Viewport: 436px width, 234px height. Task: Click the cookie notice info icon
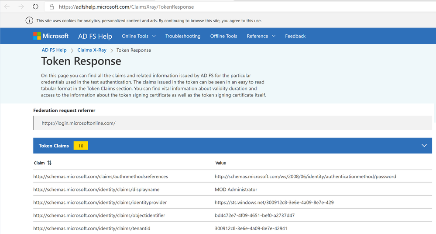(x=29, y=20)
